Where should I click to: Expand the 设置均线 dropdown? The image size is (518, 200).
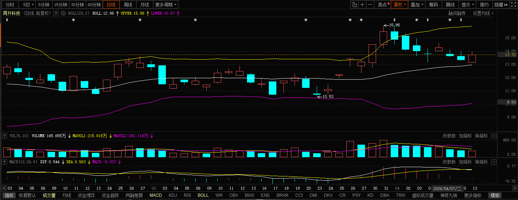tap(483, 13)
